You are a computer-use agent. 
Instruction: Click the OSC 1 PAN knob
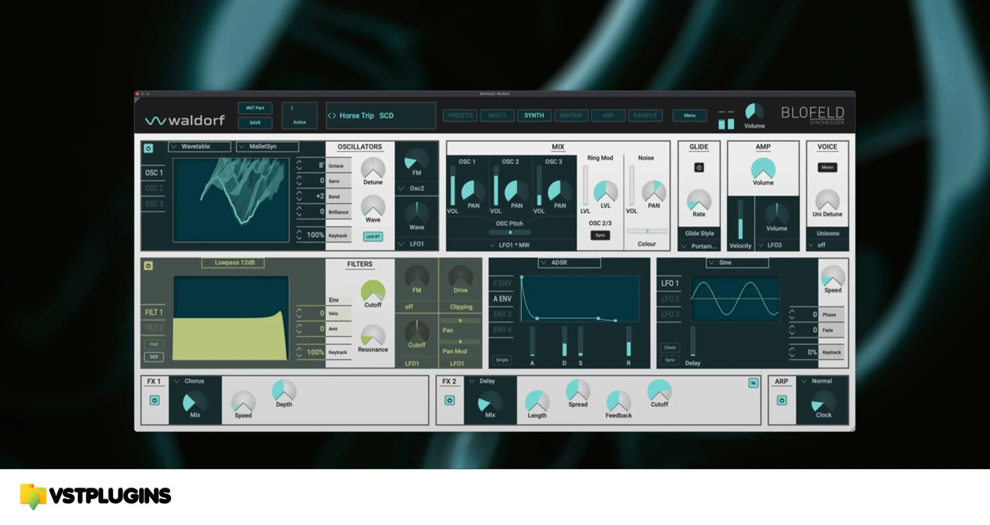[x=473, y=192]
